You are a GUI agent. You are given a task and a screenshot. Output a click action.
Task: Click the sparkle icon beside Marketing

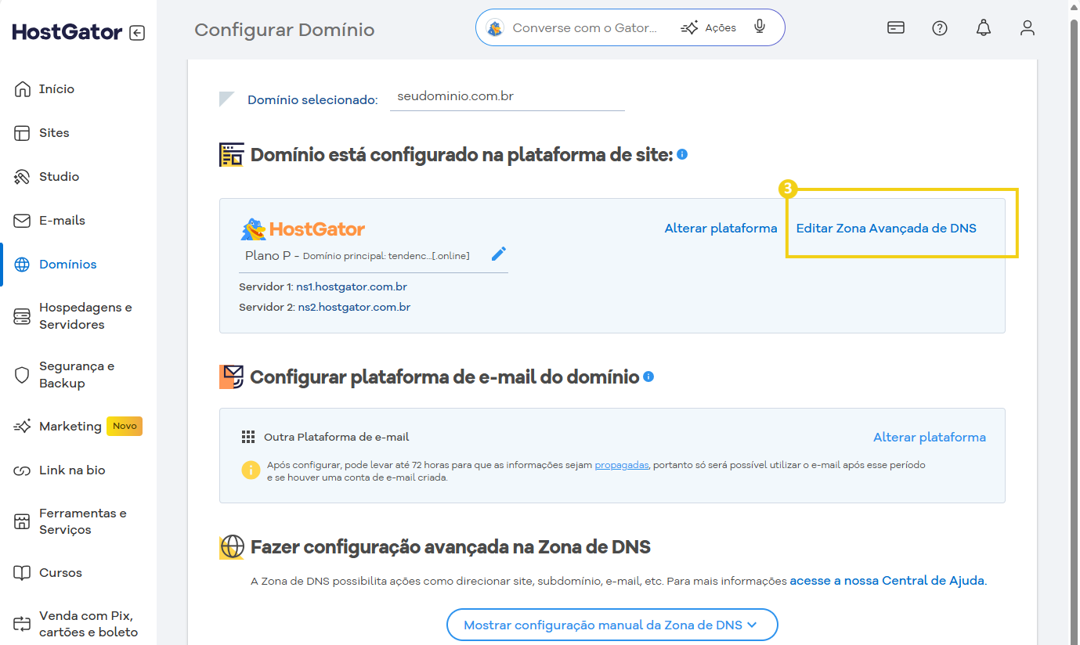pos(22,427)
